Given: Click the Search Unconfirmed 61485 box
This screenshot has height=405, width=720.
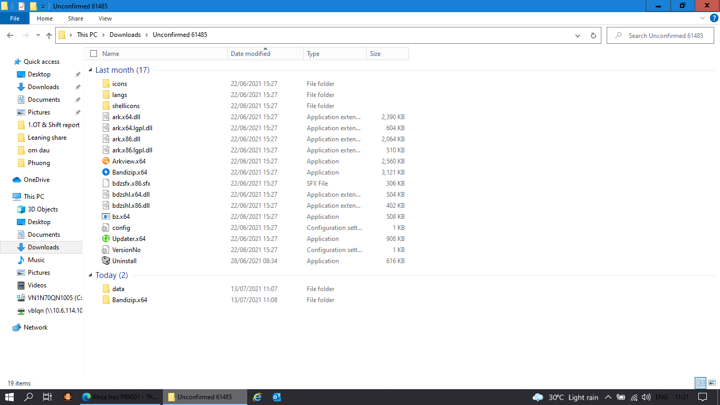Looking at the screenshot, I should pyautogui.click(x=661, y=35).
